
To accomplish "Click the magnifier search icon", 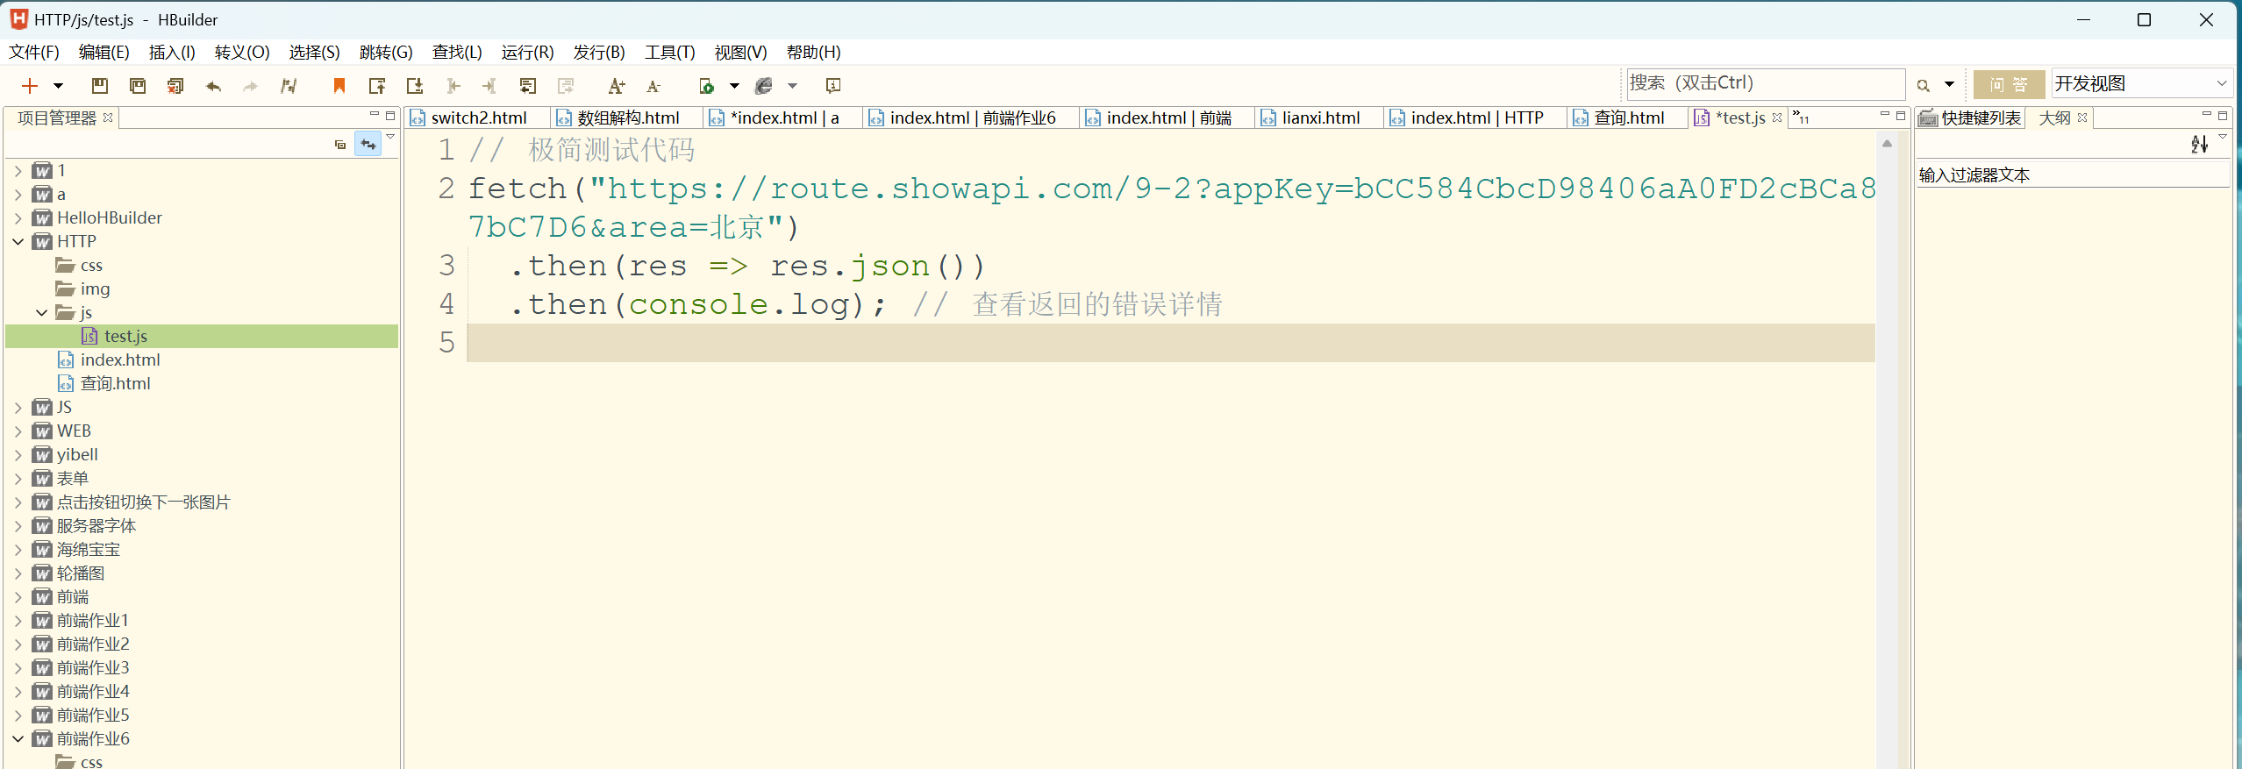I will 1923,85.
